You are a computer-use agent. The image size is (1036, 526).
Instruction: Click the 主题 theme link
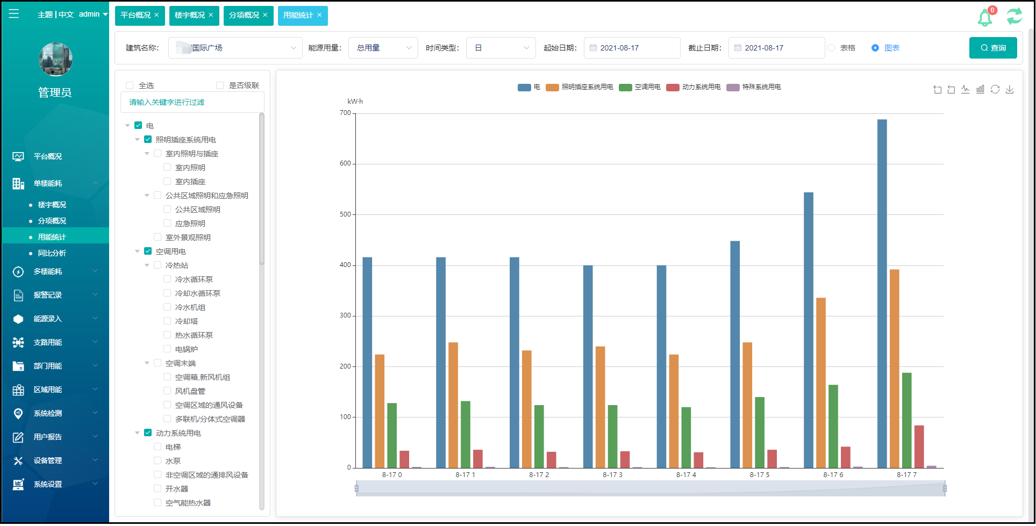coord(45,15)
